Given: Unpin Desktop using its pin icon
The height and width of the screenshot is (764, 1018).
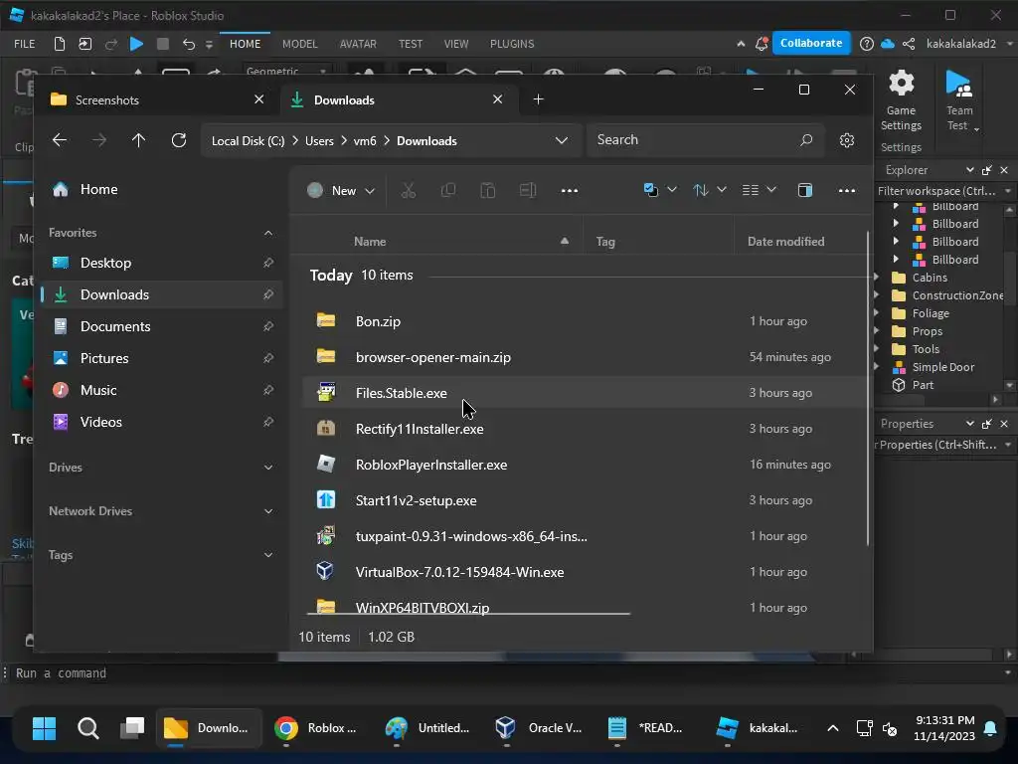Looking at the screenshot, I should (x=267, y=263).
